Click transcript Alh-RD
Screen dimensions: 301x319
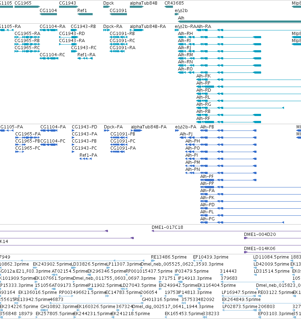coord(249,94)
